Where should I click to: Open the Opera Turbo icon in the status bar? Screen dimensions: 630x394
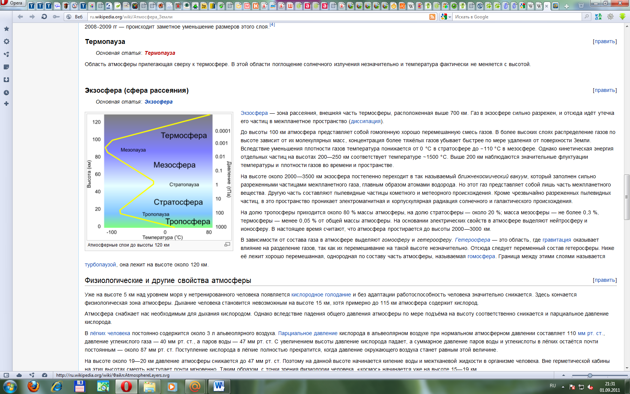[x=45, y=375]
